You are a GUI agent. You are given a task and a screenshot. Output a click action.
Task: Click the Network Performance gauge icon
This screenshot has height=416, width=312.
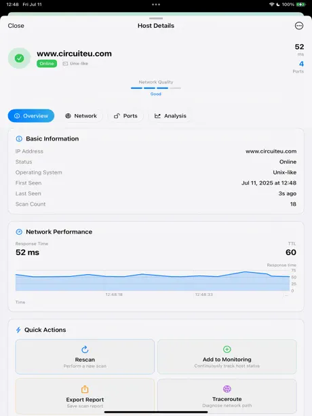[x=19, y=232]
